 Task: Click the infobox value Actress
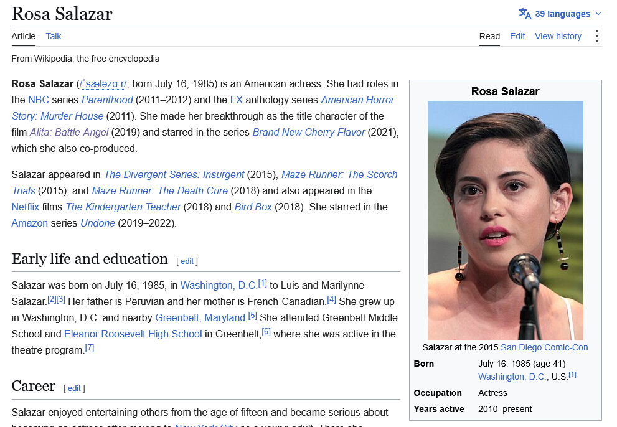(492, 393)
